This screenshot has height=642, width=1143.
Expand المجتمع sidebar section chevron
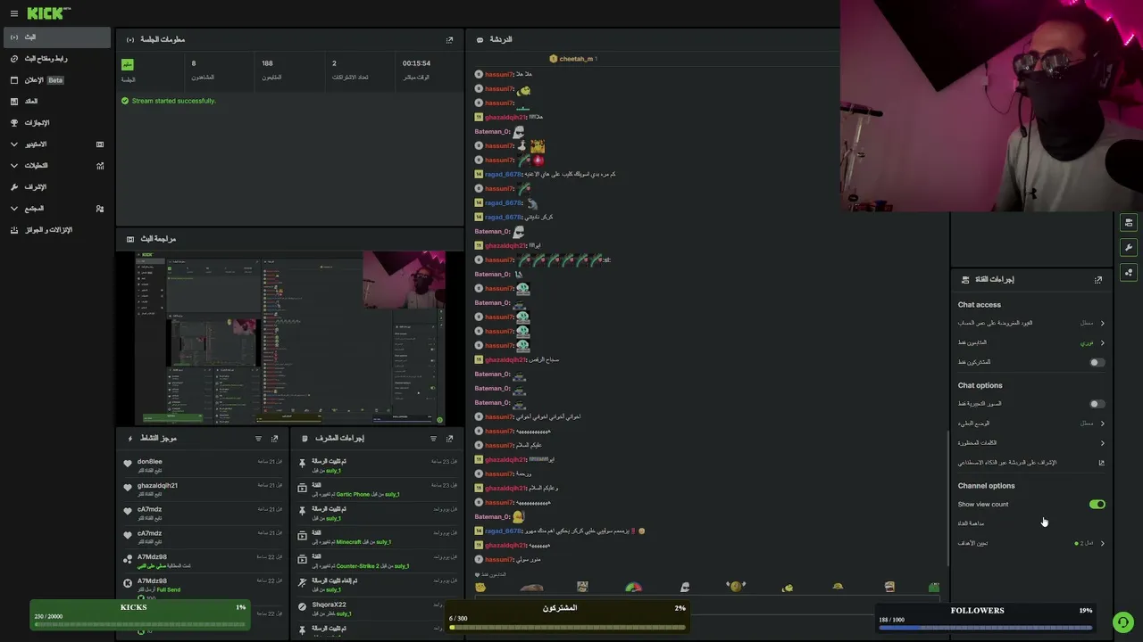tap(13, 209)
